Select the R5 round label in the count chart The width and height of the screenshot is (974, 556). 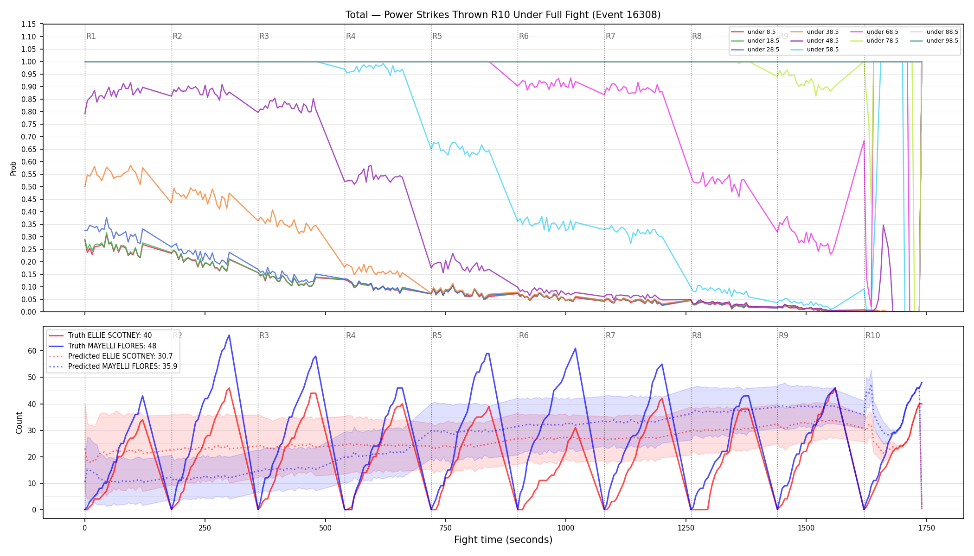click(437, 335)
